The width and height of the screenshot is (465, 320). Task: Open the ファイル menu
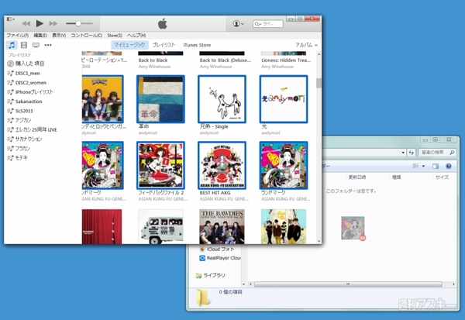click(18, 36)
